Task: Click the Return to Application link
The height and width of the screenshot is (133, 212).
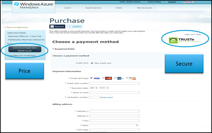Action: click(x=17, y=27)
